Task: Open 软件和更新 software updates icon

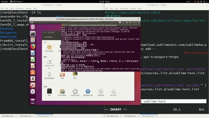Action: pyautogui.click(x=62, y=92)
